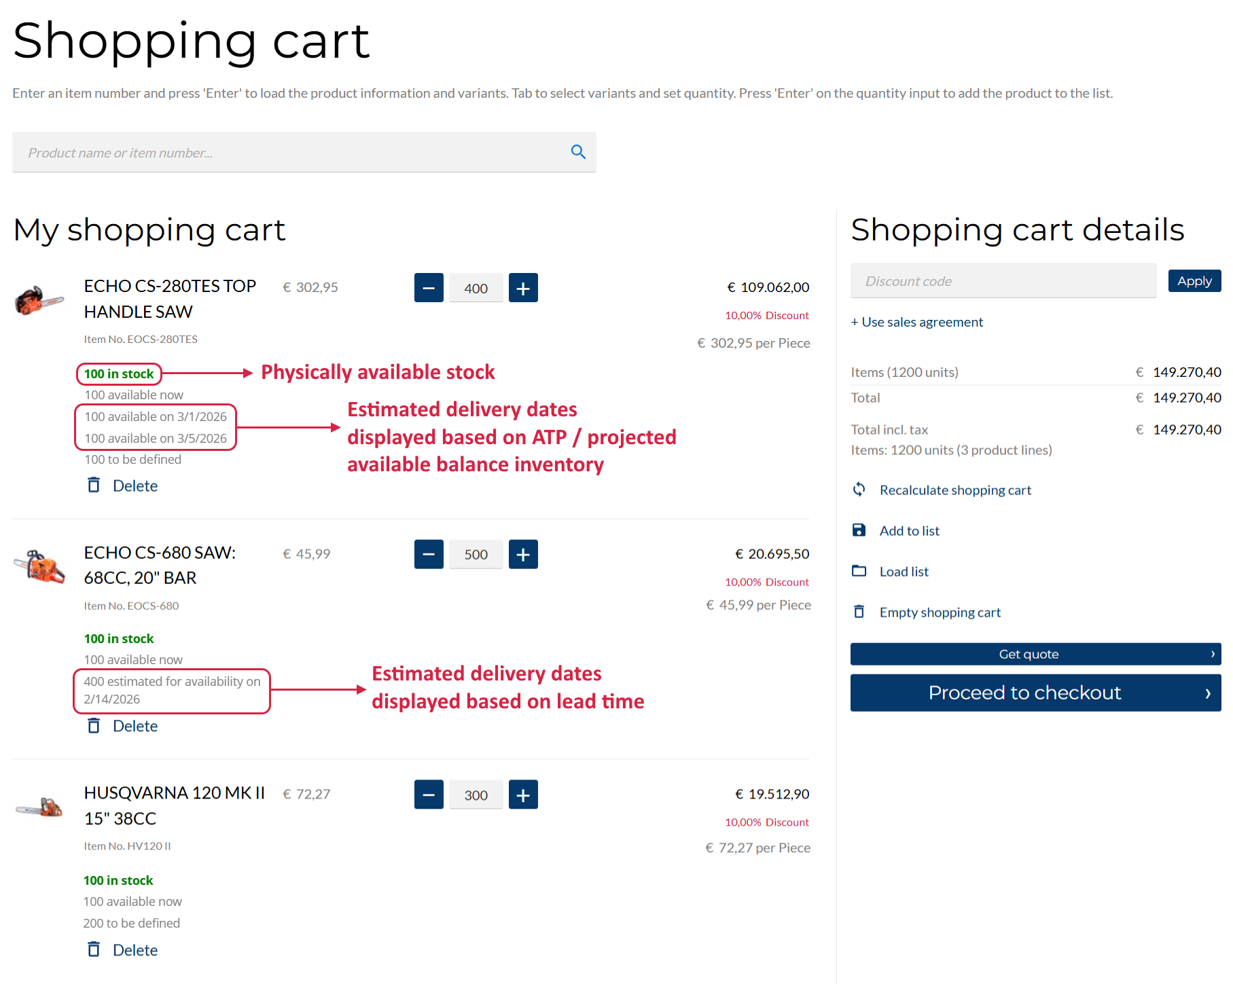This screenshot has width=1233, height=984.
Task: Click '100 to be defined' under ECHO CS-280TES
Action: (133, 459)
